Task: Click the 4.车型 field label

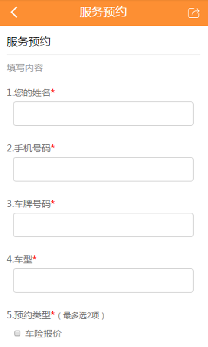Action: pyautogui.click(x=19, y=259)
